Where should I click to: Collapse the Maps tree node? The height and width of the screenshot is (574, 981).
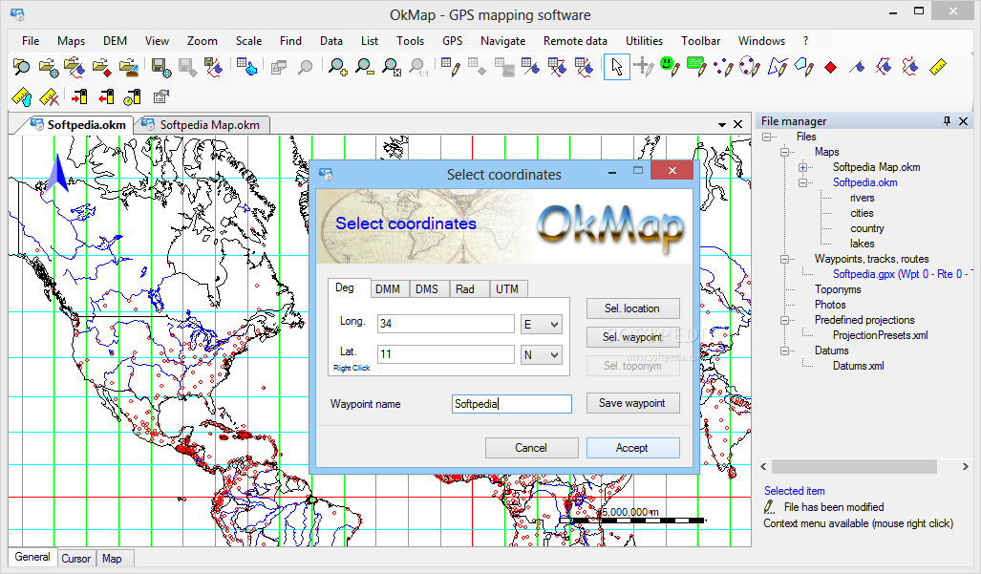click(x=784, y=152)
